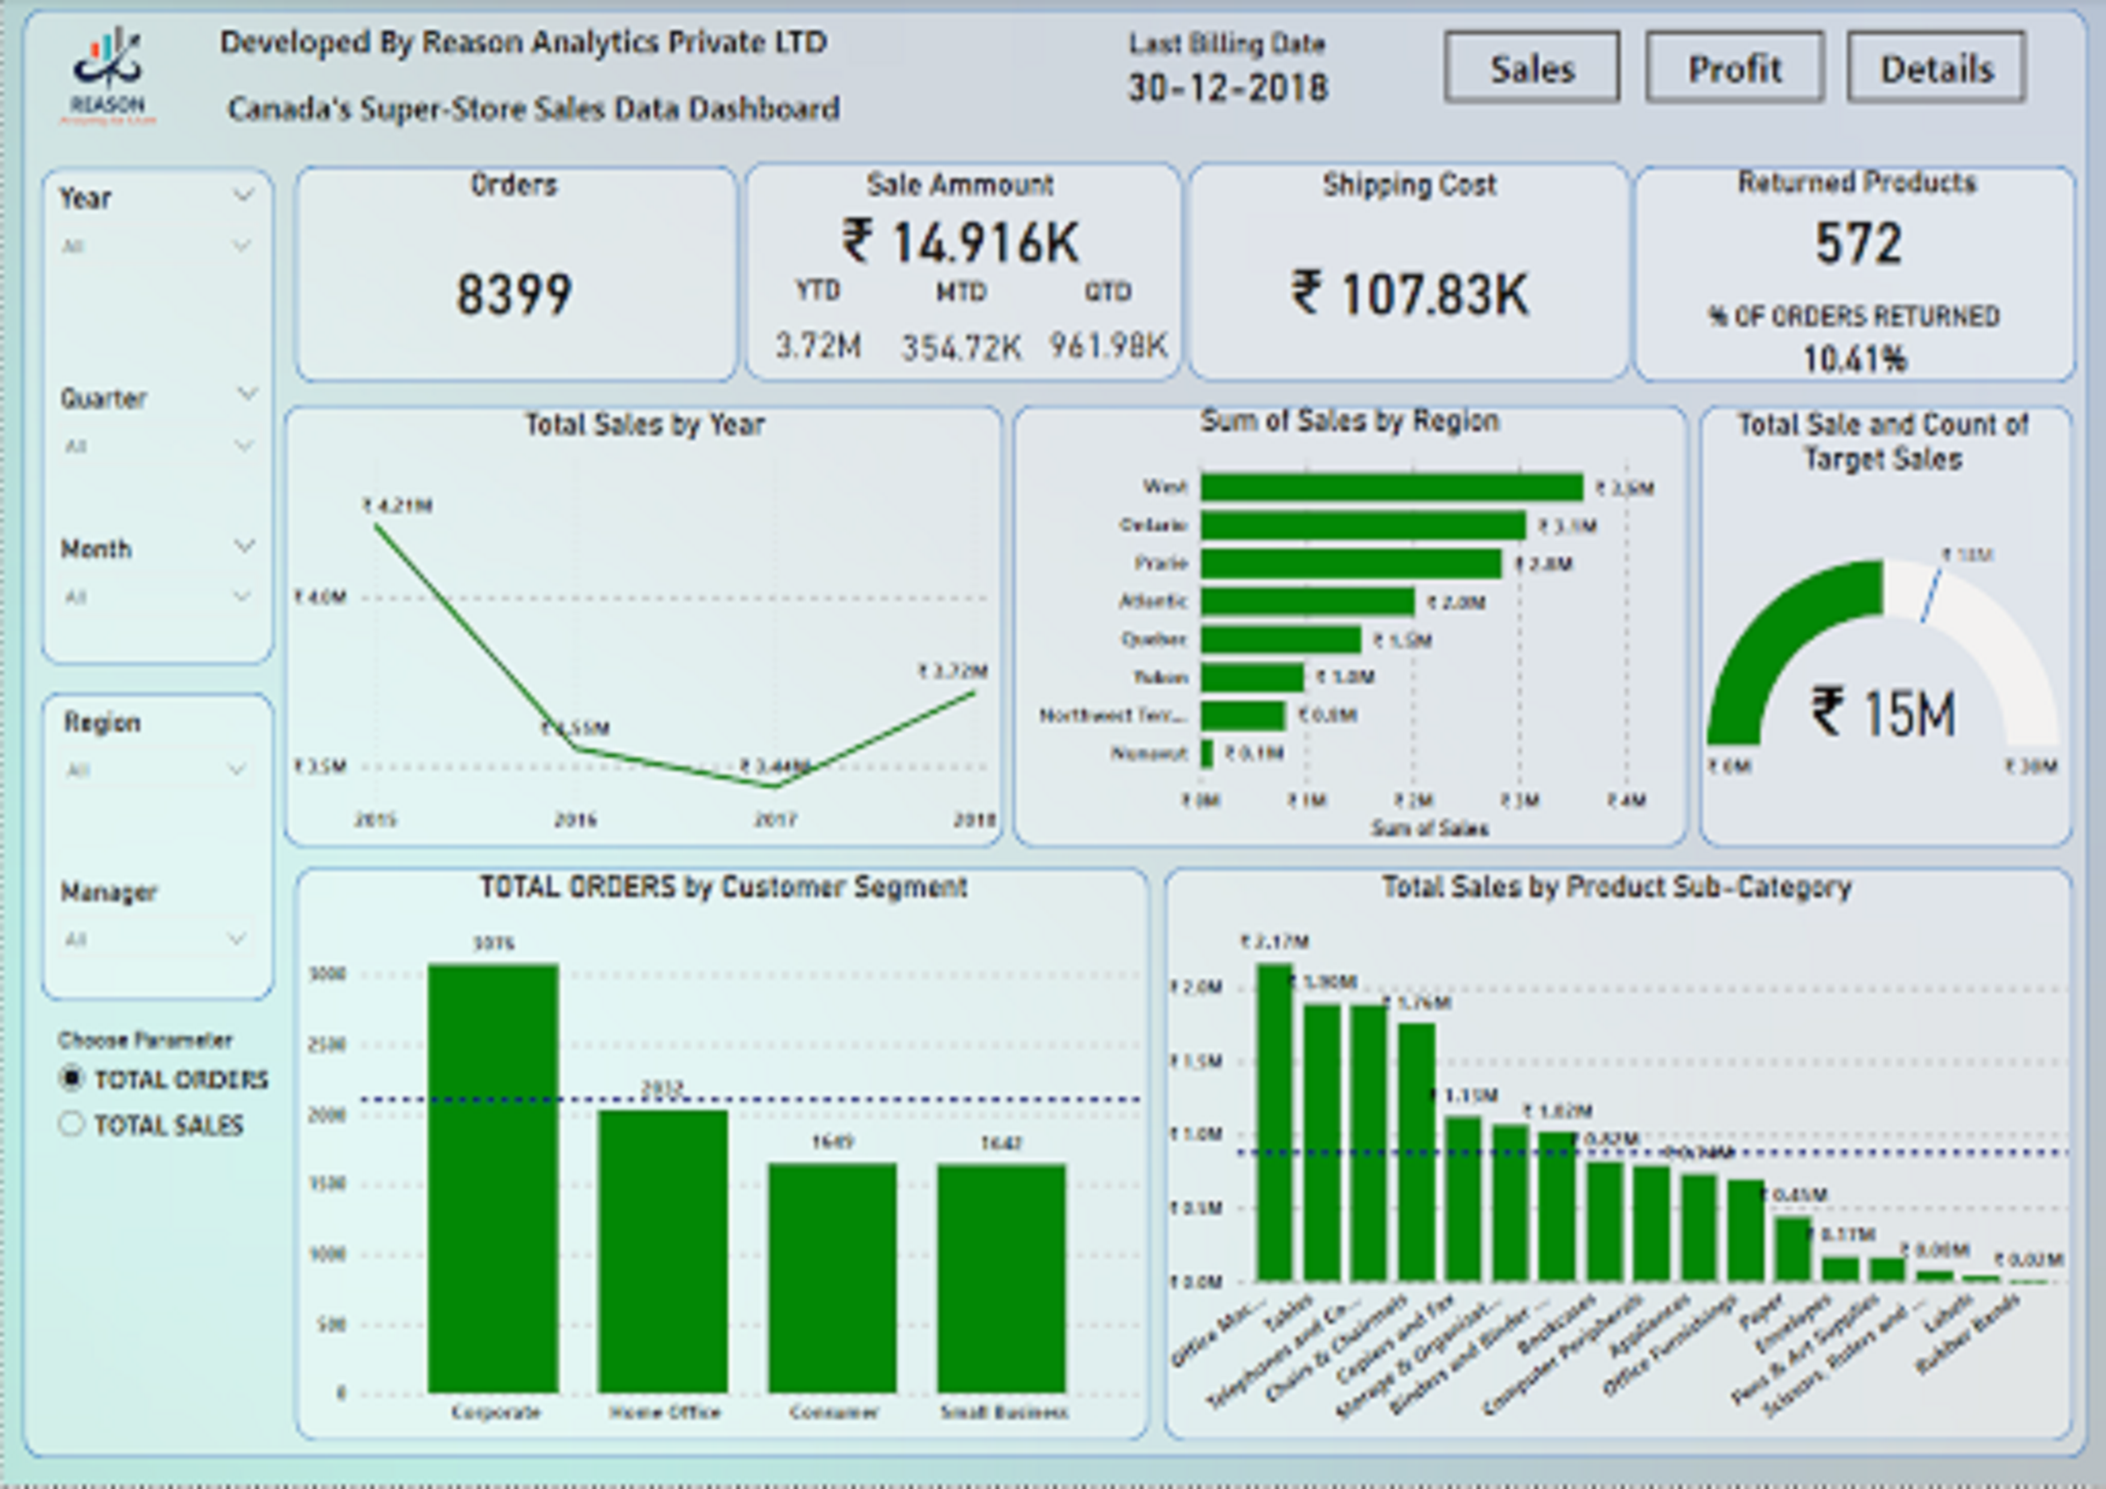Click the Orders card showing 8399

[514, 293]
